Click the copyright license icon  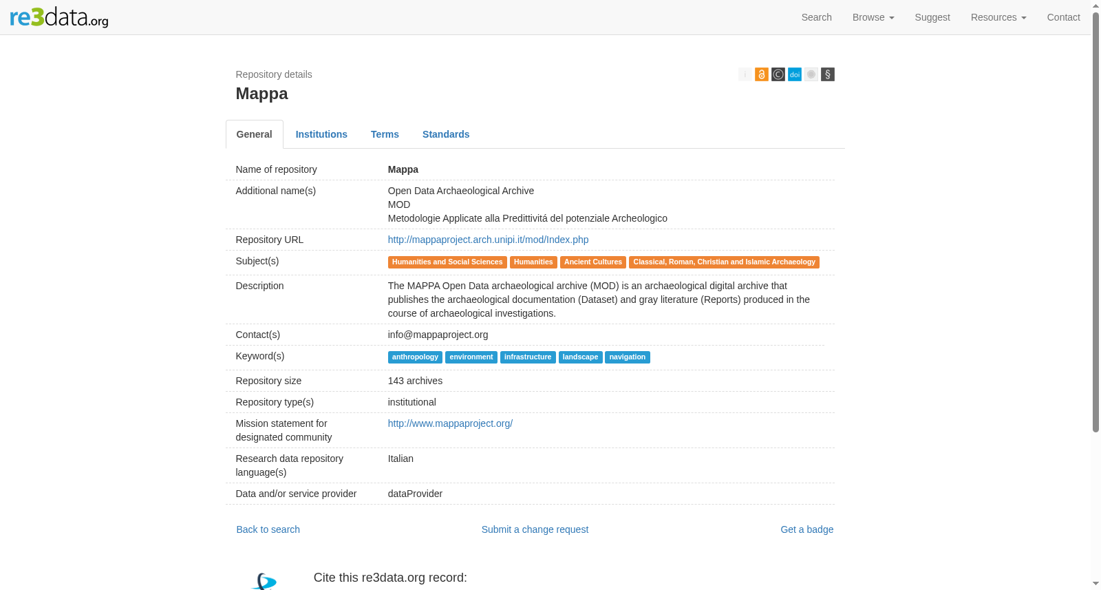pyautogui.click(x=778, y=74)
